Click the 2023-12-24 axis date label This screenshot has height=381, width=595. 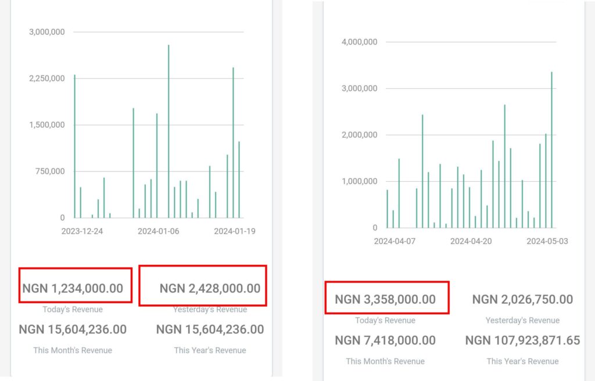82,231
